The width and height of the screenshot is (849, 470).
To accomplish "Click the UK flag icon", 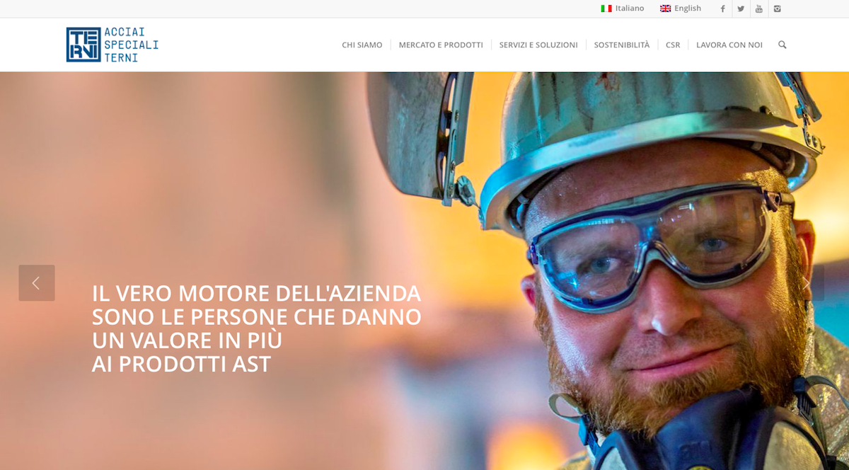I will point(666,8).
